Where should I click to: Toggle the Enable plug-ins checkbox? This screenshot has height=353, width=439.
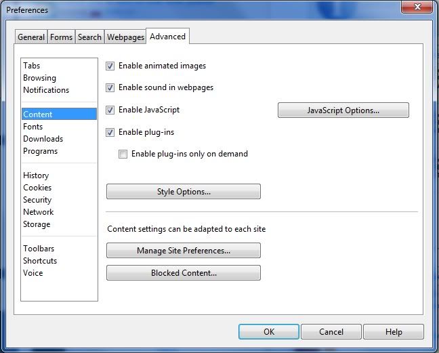tap(110, 132)
